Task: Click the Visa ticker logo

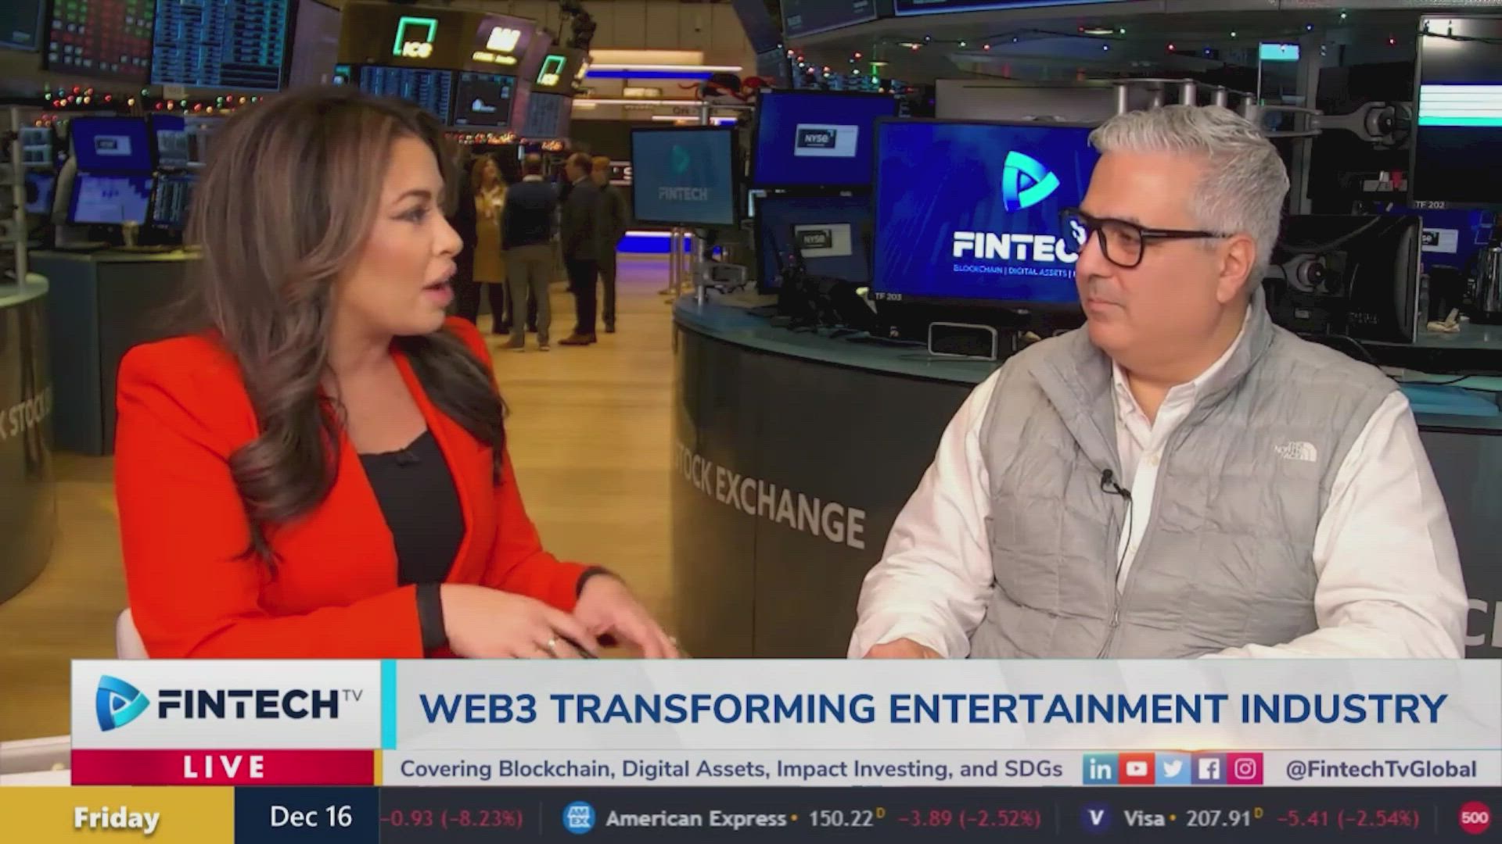Action: (x=1096, y=817)
